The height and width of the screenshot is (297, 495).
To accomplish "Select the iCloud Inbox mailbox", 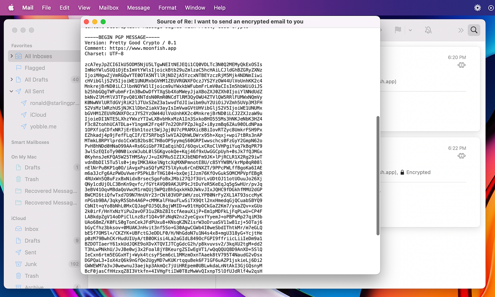I will click(x=44, y=229).
